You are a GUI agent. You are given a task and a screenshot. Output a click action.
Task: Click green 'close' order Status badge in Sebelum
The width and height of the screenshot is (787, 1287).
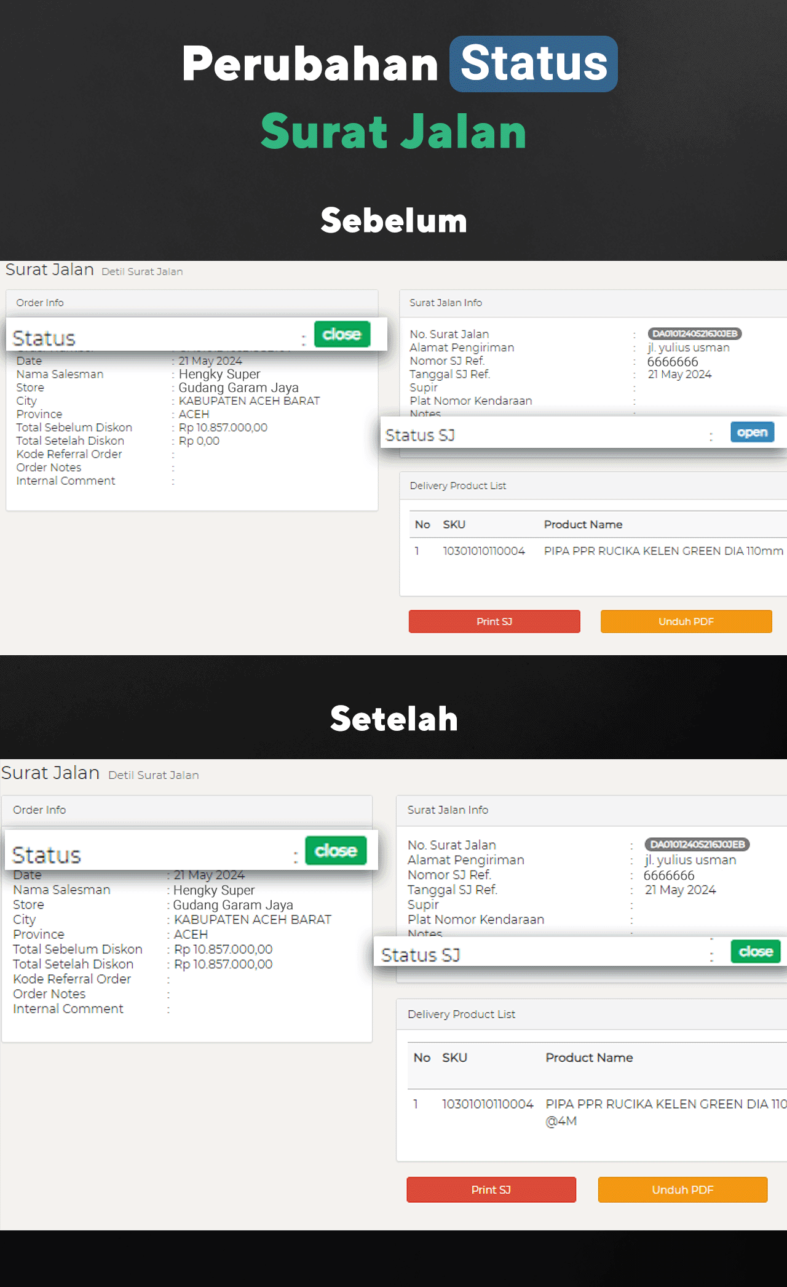(342, 334)
